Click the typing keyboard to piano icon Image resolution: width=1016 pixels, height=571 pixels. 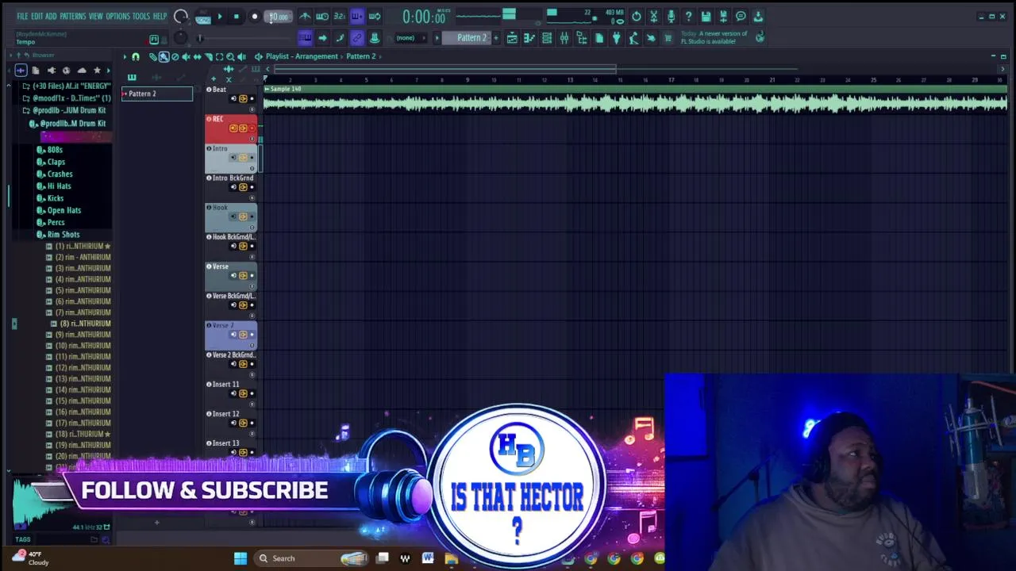point(305,38)
